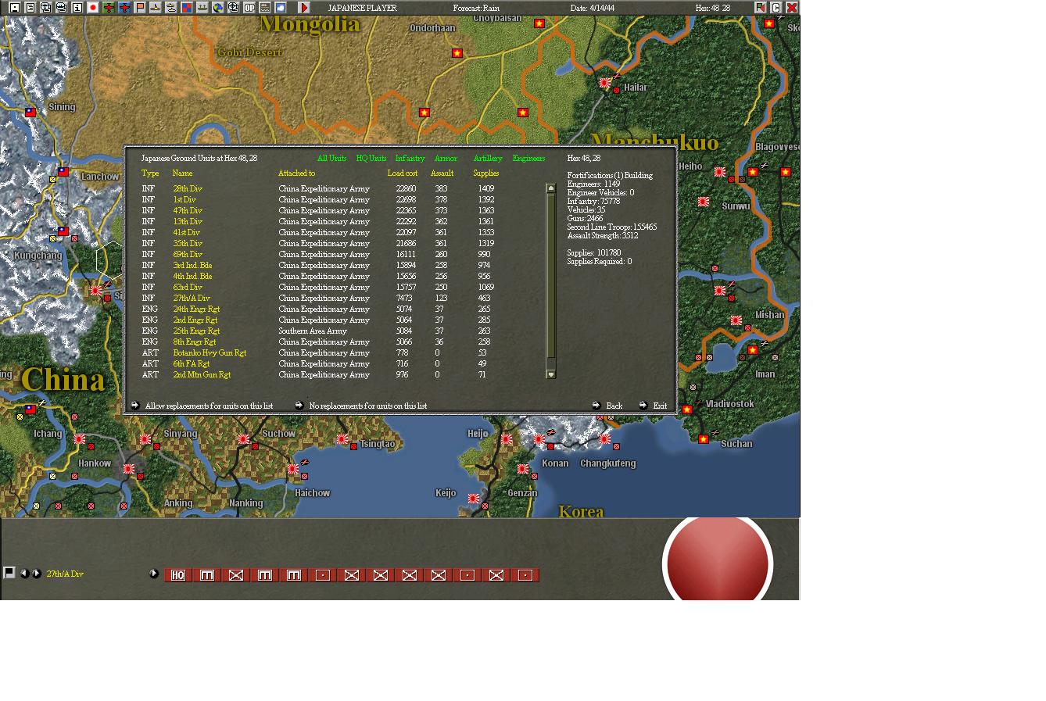Select the red plane on green icon
The image size is (1046, 701).
tap(109, 8)
